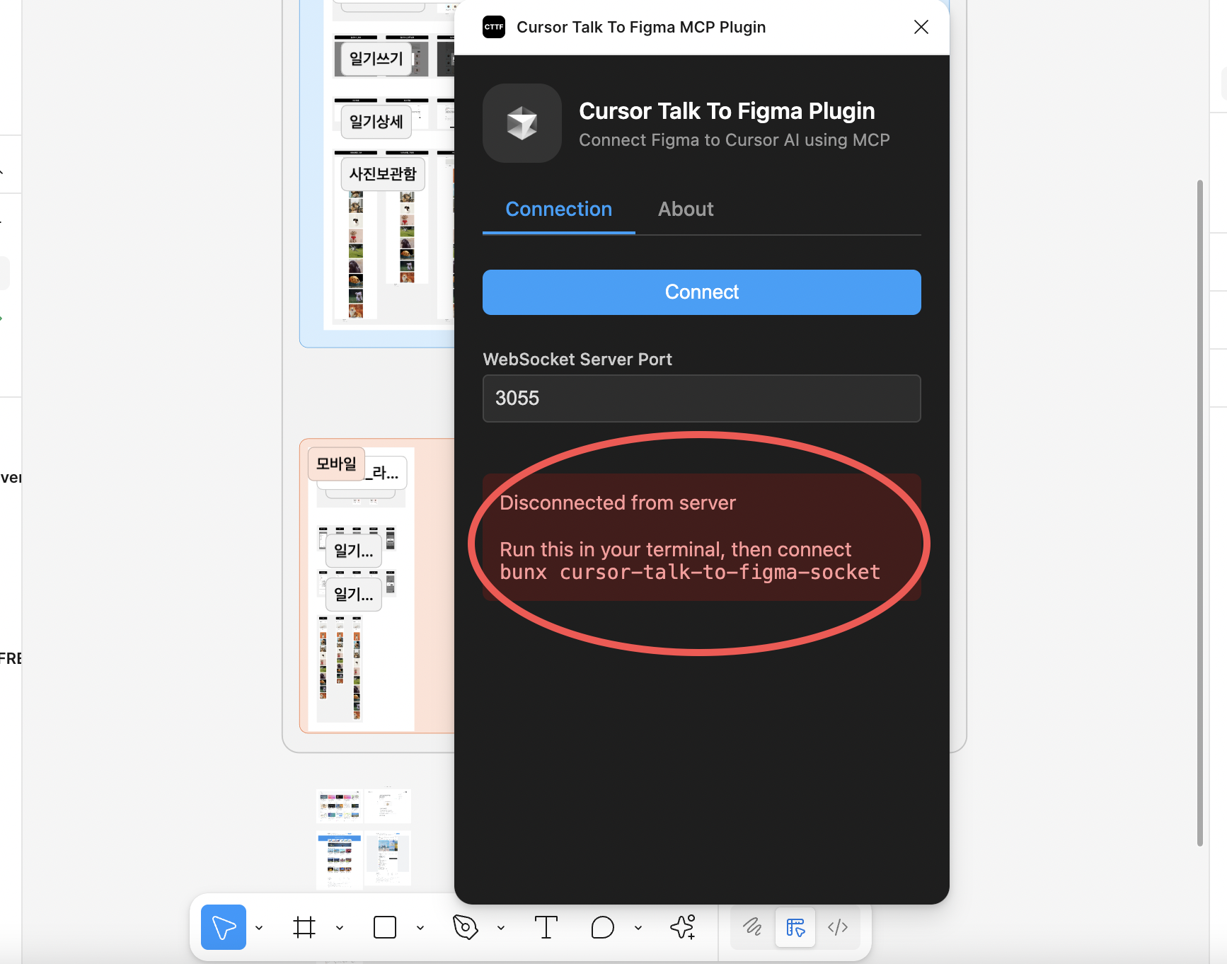Click the bunx cursor-talk-to-figma-socket command text
This screenshot has height=964, width=1227.
690,572
